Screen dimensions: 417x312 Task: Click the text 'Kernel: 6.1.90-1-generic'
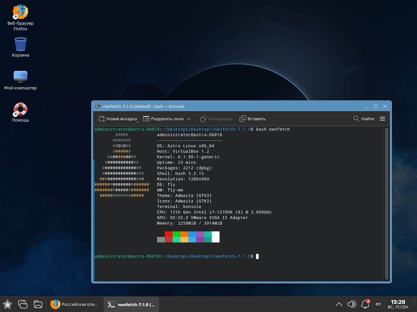tap(188, 157)
